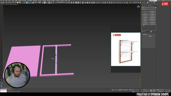Activate the Select and Rotate tool
Image resolution: width=171 pixels, height=96 pixels.
tap(29, 2)
